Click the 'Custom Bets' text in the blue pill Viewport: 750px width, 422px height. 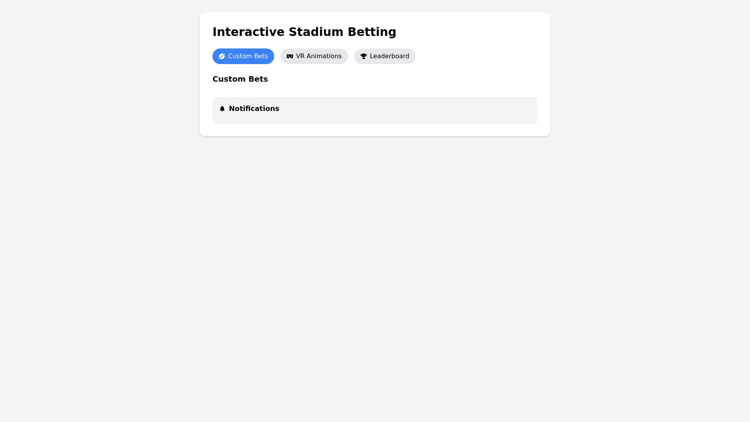[x=248, y=56]
